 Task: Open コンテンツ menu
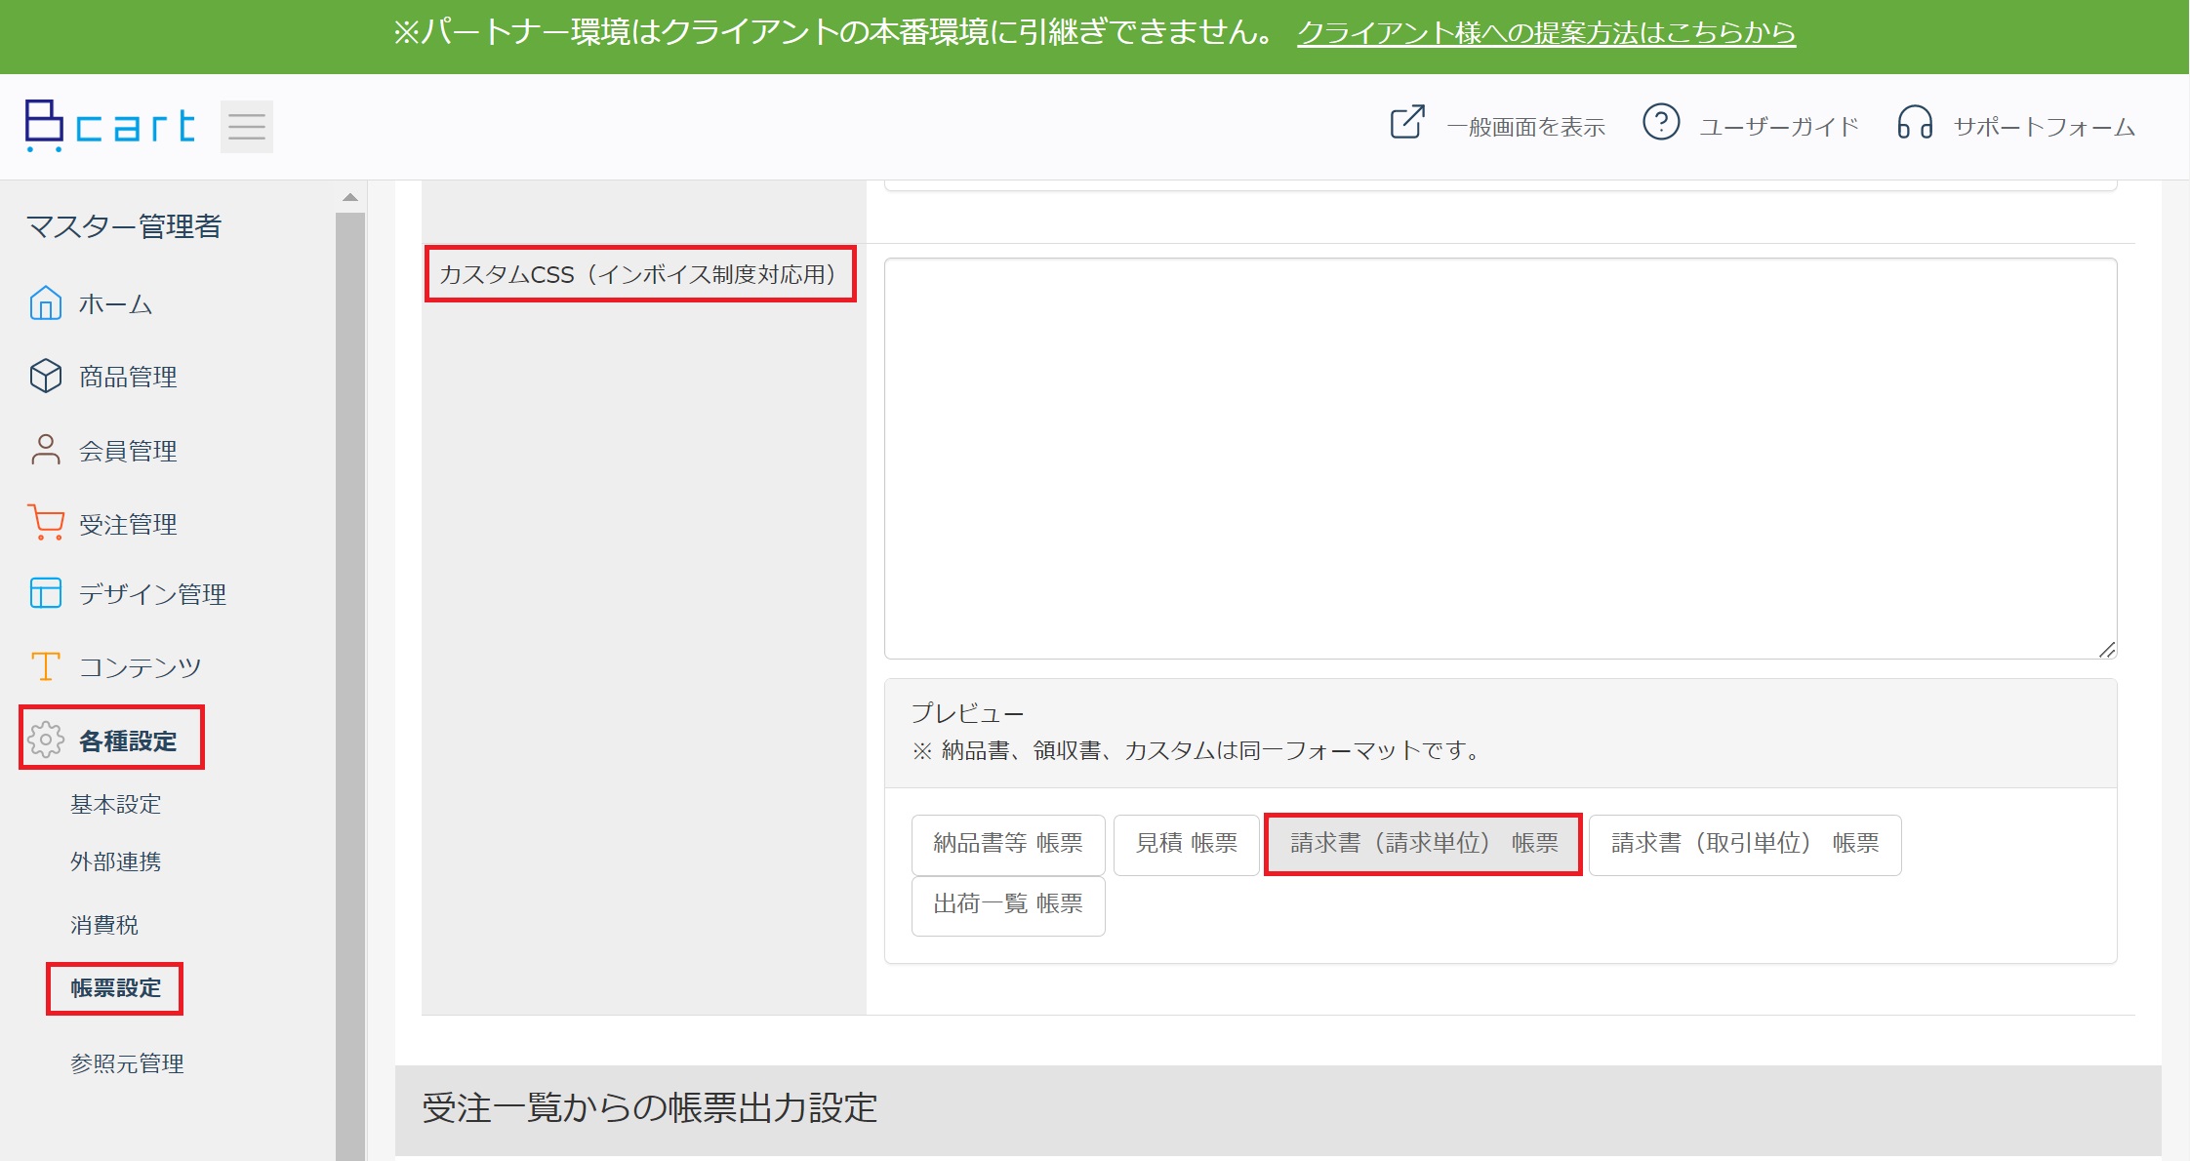(x=140, y=667)
